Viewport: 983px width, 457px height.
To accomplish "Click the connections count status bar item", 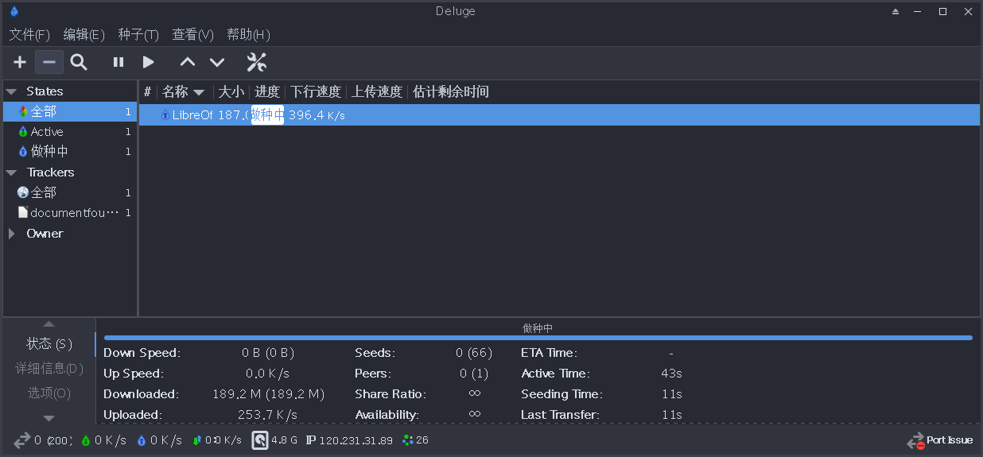I will pos(43,440).
